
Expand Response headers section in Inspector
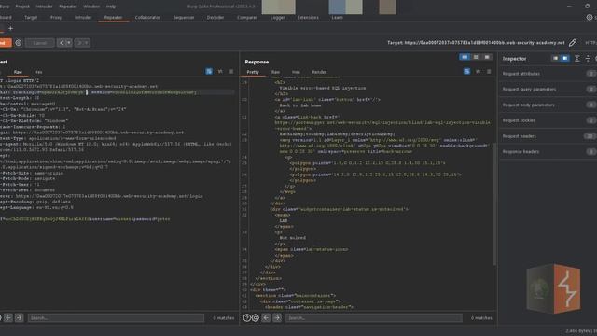(548, 151)
